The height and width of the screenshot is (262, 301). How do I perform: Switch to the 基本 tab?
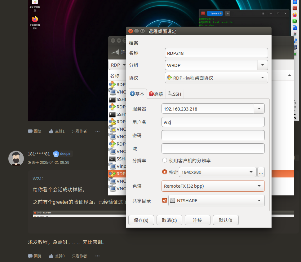(137, 94)
